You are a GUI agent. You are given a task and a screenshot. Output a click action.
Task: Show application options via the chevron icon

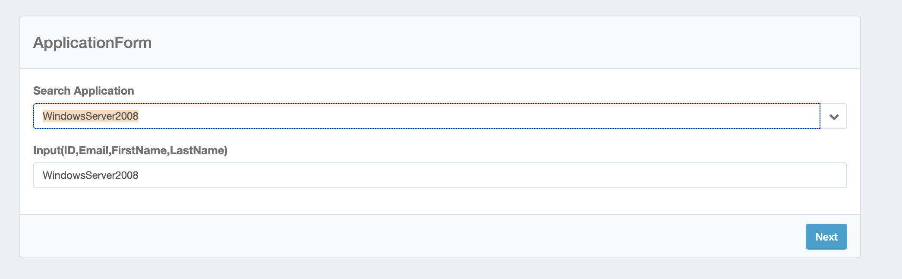pyautogui.click(x=834, y=117)
